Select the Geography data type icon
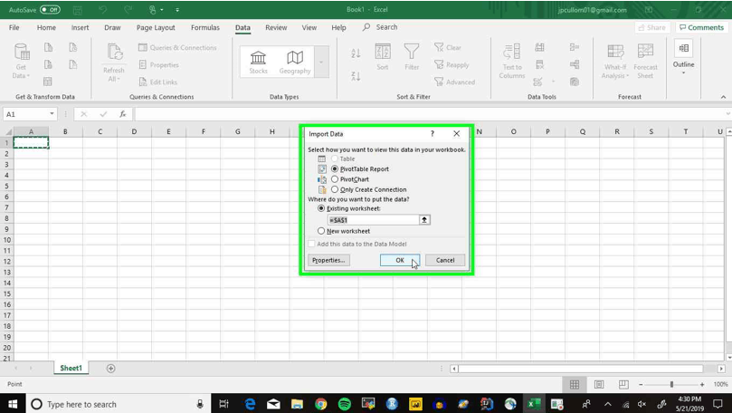This screenshot has height=413, width=732. click(295, 57)
